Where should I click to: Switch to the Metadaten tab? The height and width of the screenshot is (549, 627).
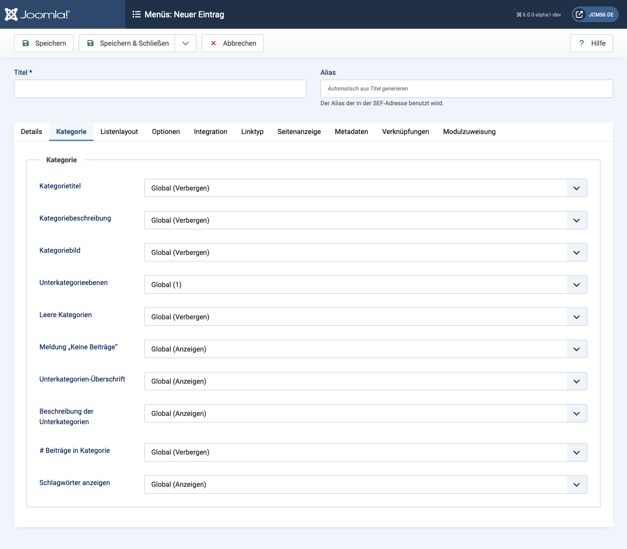(351, 131)
